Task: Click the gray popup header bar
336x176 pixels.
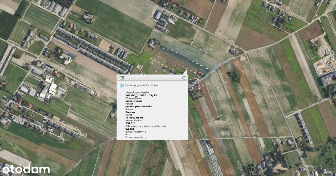Action: pyautogui.click(x=152, y=78)
